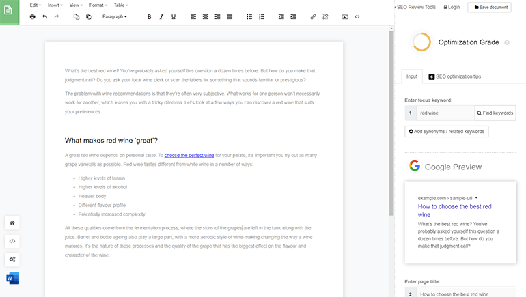Click the Save document button
The height and width of the screenshot is (297, 526).
tap(488, 7)
